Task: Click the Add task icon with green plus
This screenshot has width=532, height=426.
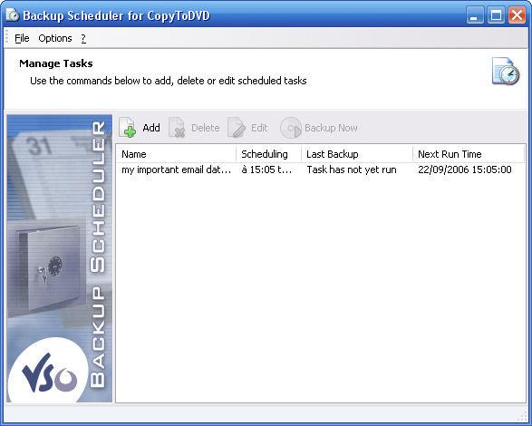Action: (x=128, y=128)
